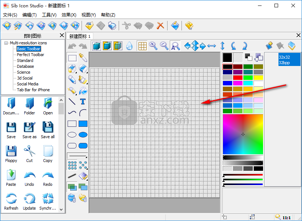
Task: Click the foreground black color box
Action: pos(227,58)
